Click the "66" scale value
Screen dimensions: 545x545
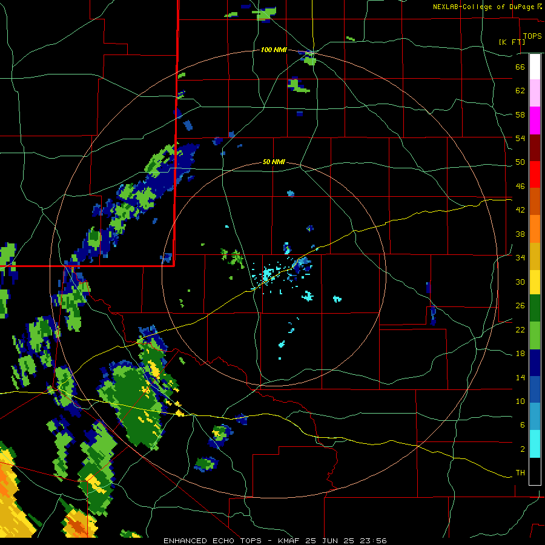tap(520, 67)
